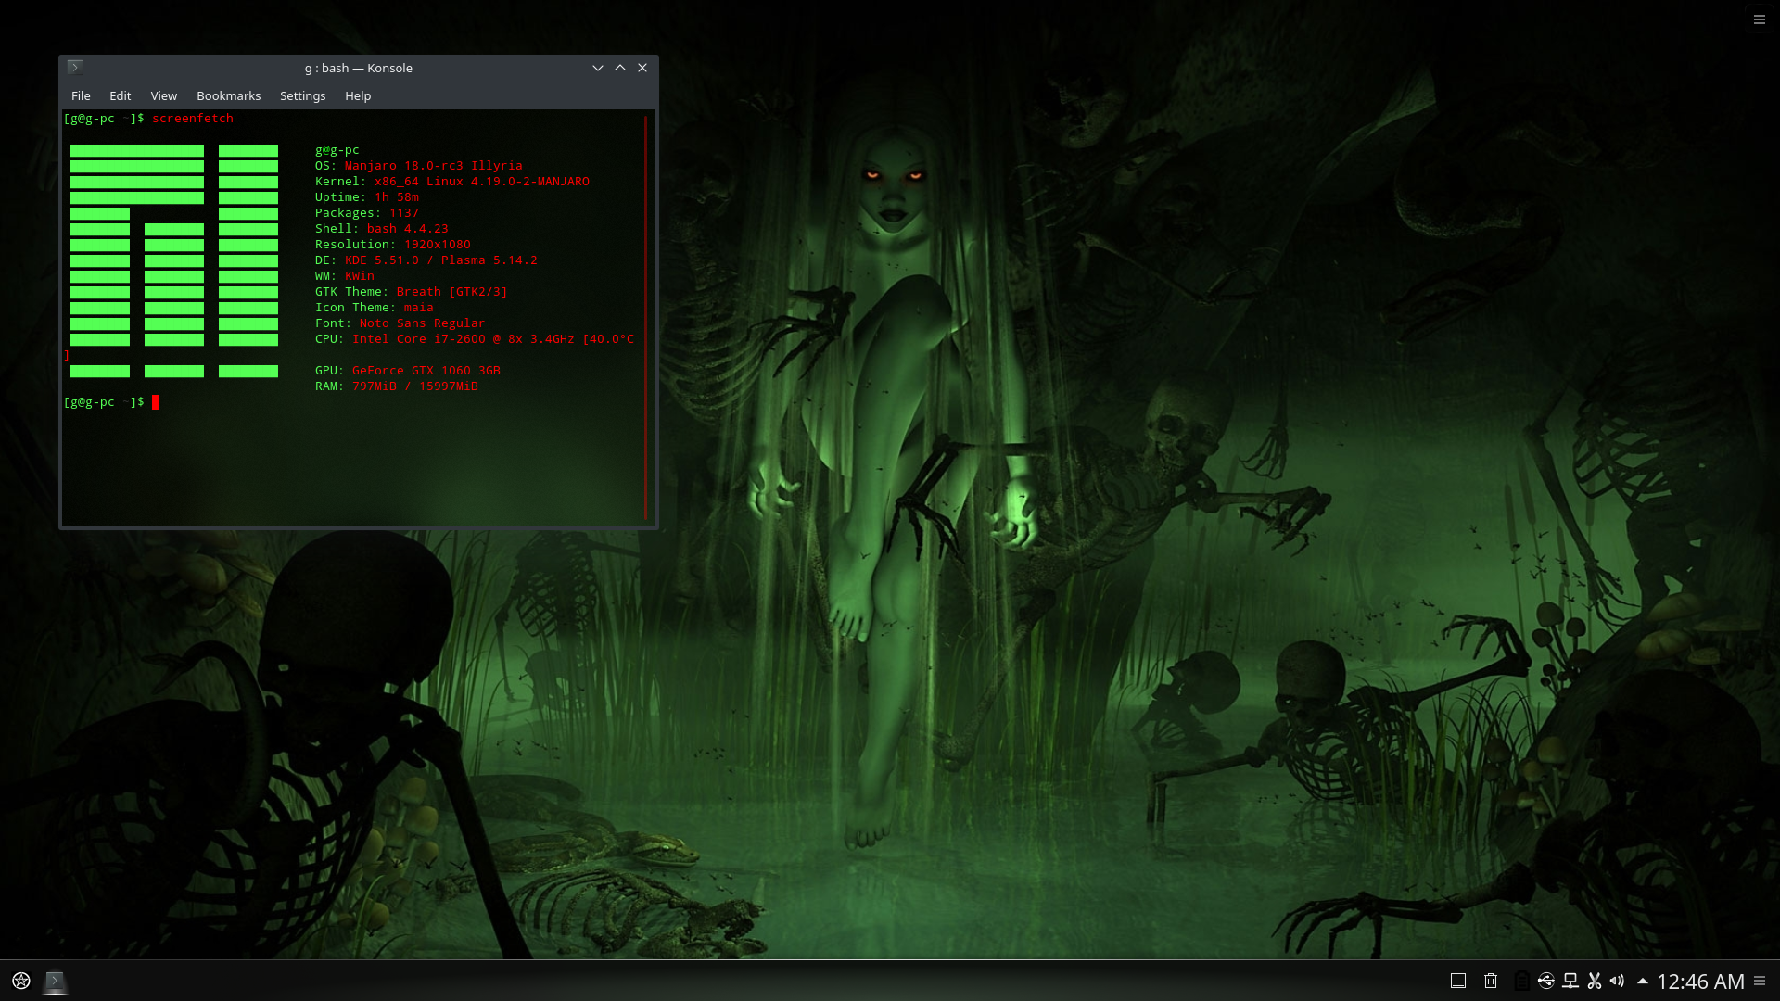The image size is (1780, 1001).
Task: Click the 'Packages: 1137' line
Action: point(367,213)
